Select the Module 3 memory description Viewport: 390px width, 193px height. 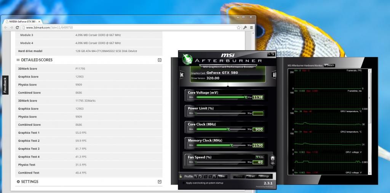pos(98,35)
